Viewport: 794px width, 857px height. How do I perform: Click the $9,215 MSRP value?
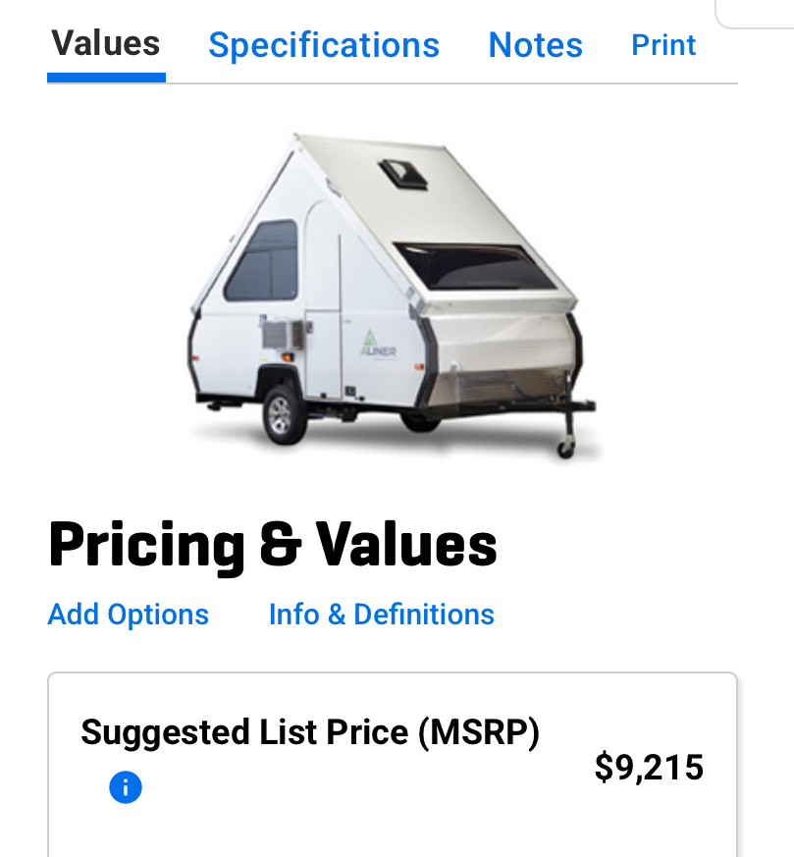(650, 768)
